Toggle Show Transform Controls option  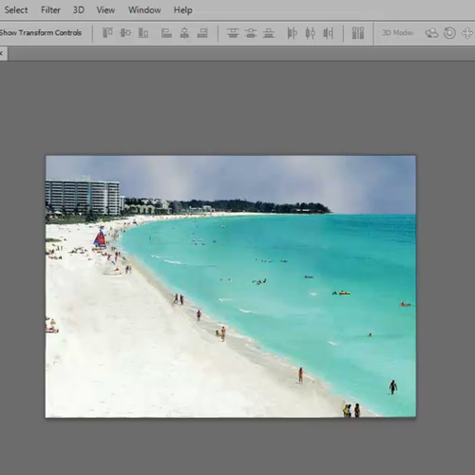pos(41,32)
